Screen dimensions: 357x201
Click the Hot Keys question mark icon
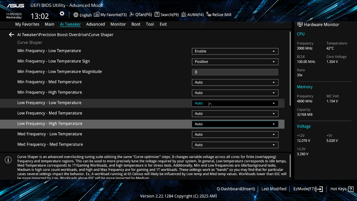[351, 189]
